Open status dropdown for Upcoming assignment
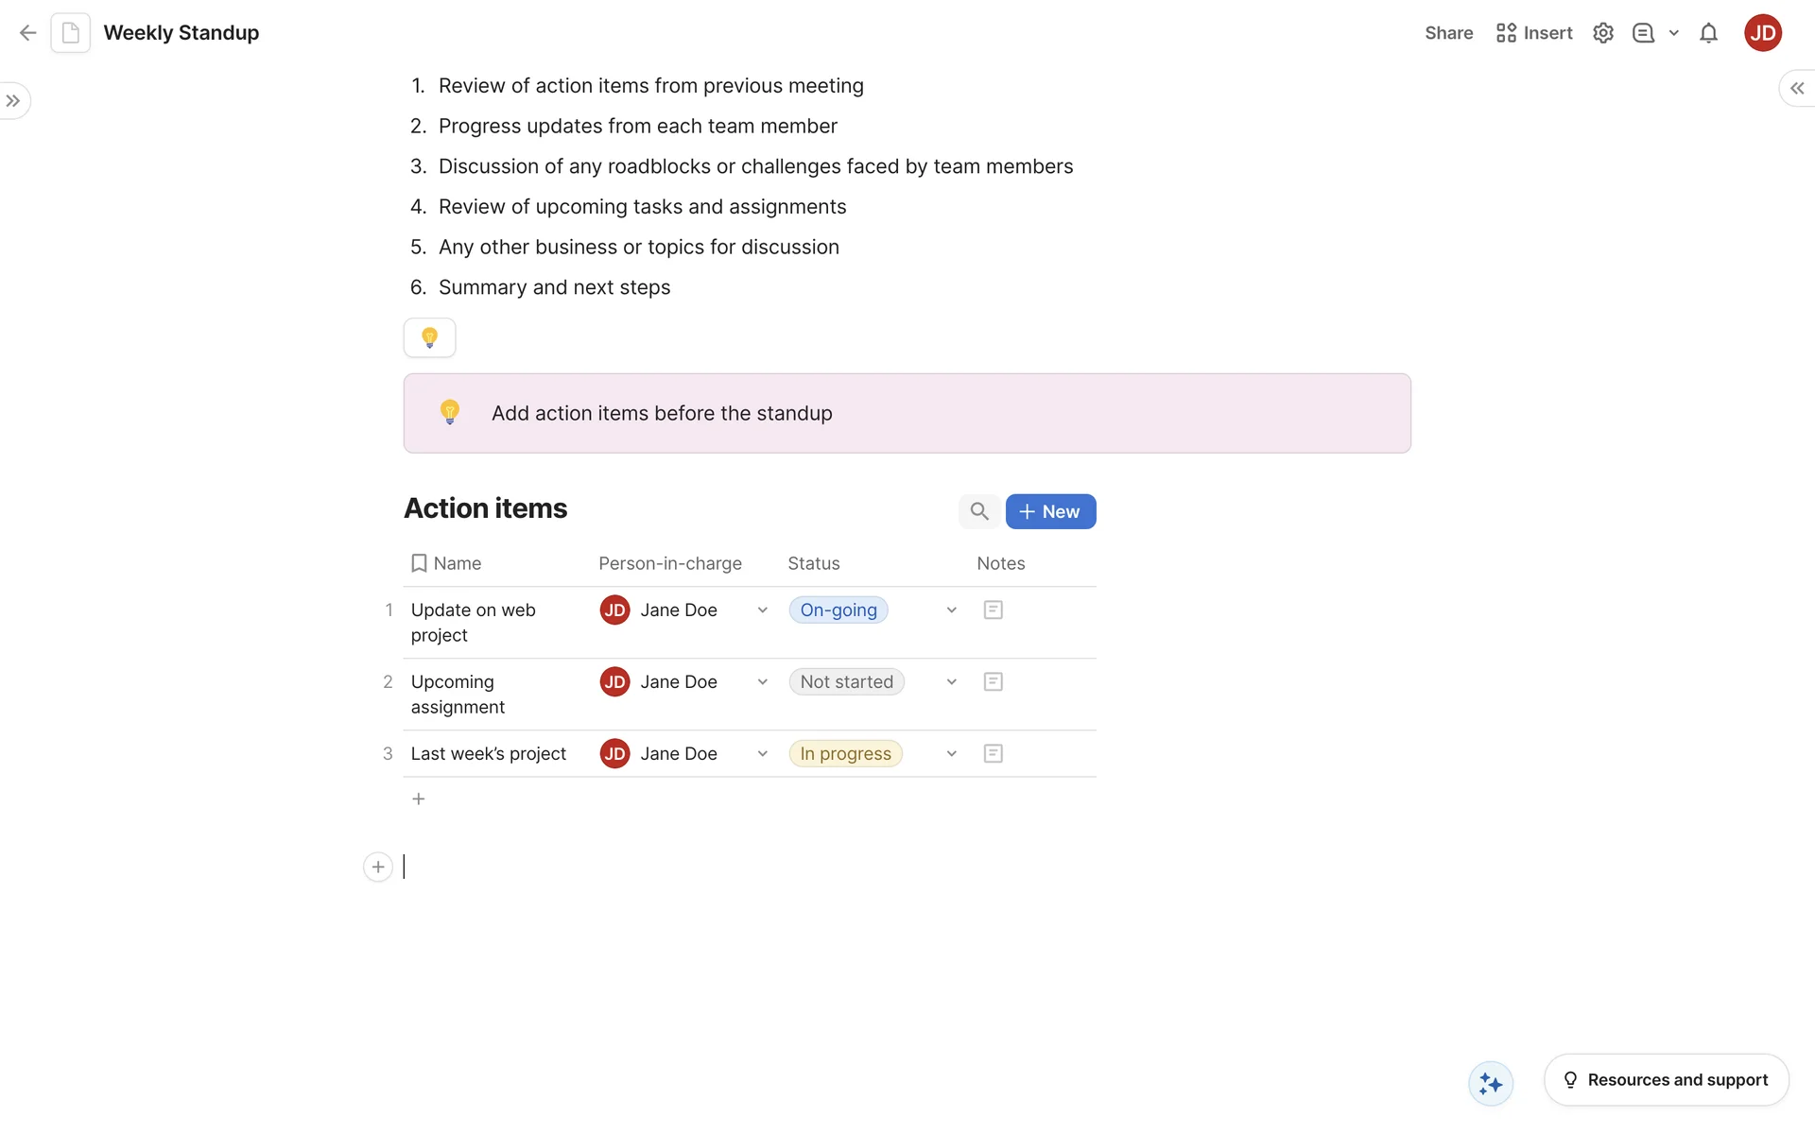Image resolution: width=1815 pixels, height=1134 pixels. coord(951,682)
